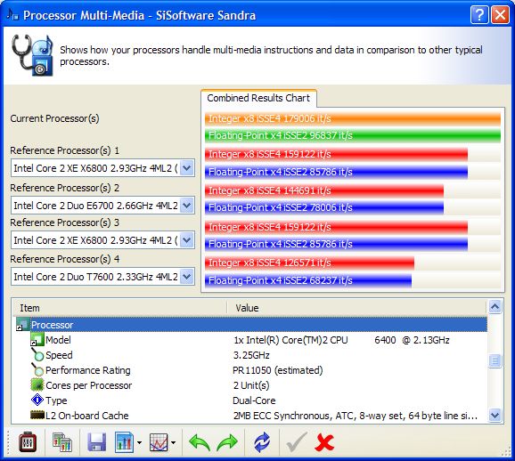Go back with the green left arrow
The width and height of the screenshot is (515, 461).
tap(200, 442)
